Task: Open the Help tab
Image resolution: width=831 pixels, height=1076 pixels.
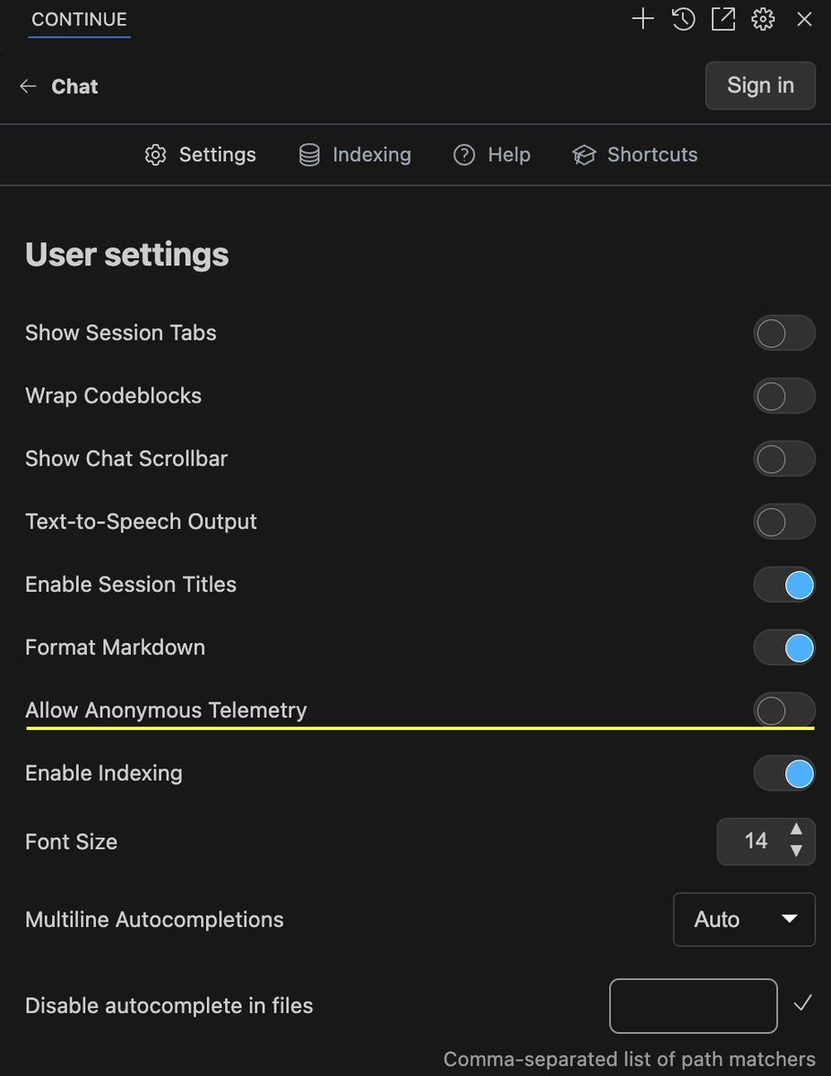Action: [492, 155]
